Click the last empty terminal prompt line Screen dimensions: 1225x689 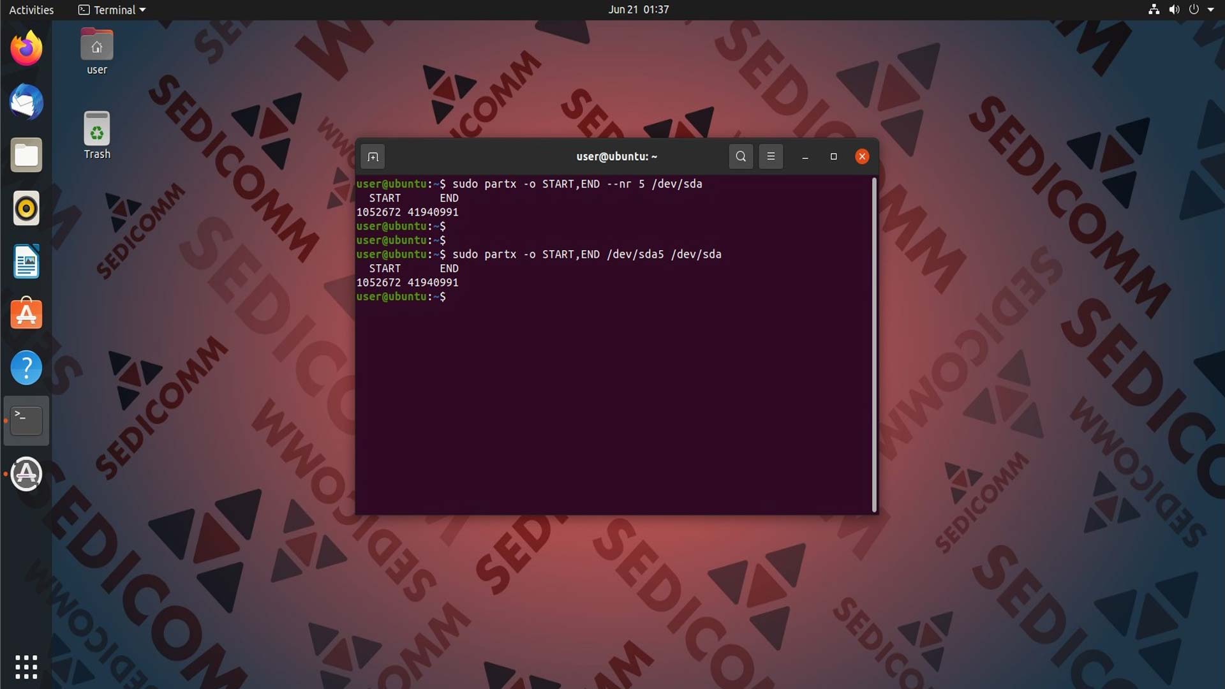tap(401, 297)
